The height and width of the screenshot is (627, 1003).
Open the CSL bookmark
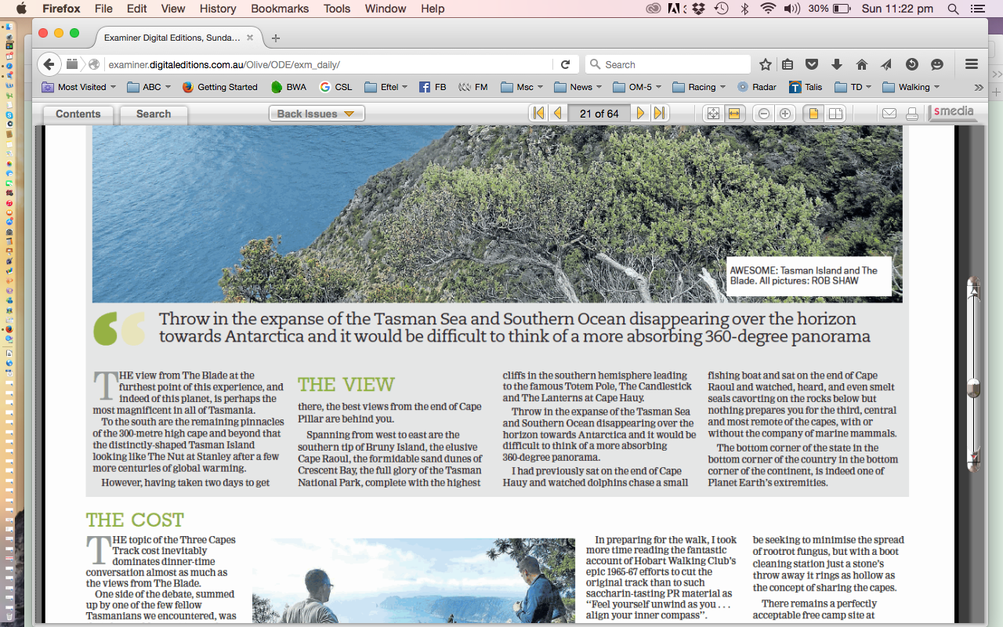(336, 87)
